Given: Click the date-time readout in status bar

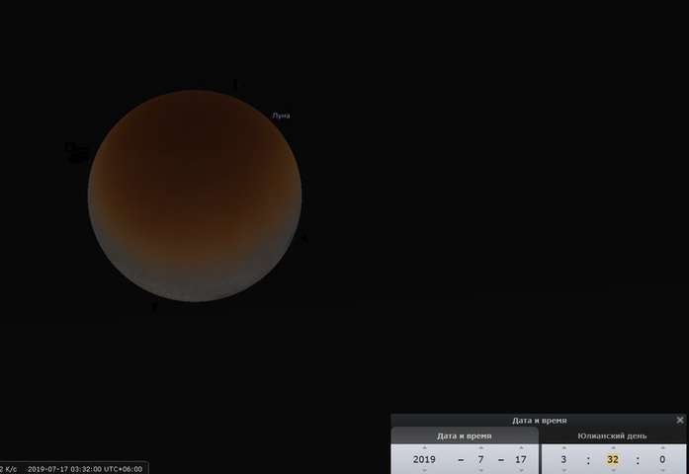Looking at the screenshot, I should pyautogui.click(x=85, y=469).
